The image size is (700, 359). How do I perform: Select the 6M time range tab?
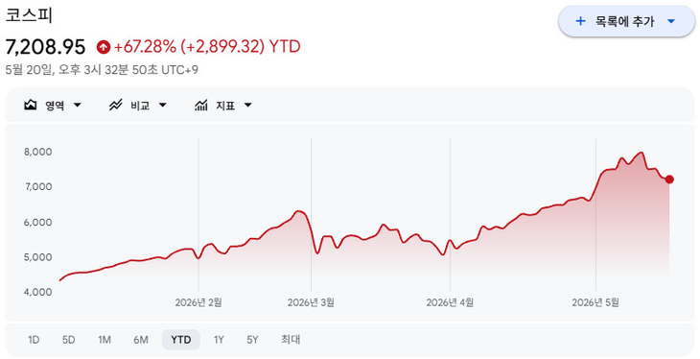[141, 340]
